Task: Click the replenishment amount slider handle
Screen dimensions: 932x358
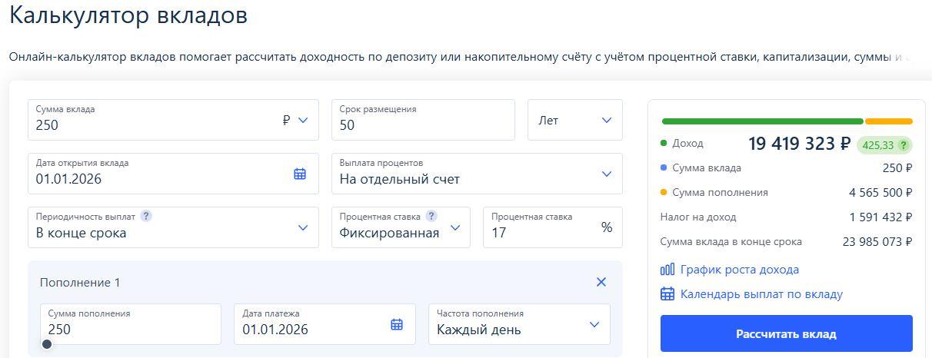Action: coord(47,344)
